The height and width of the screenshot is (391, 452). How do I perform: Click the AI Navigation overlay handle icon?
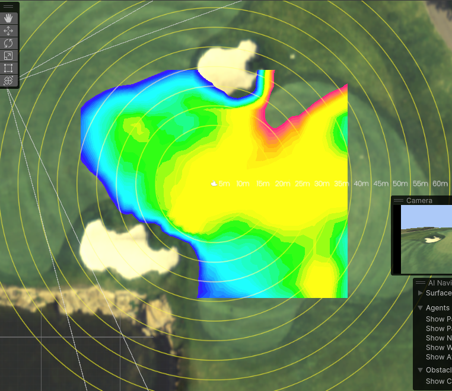pos(421,283)
